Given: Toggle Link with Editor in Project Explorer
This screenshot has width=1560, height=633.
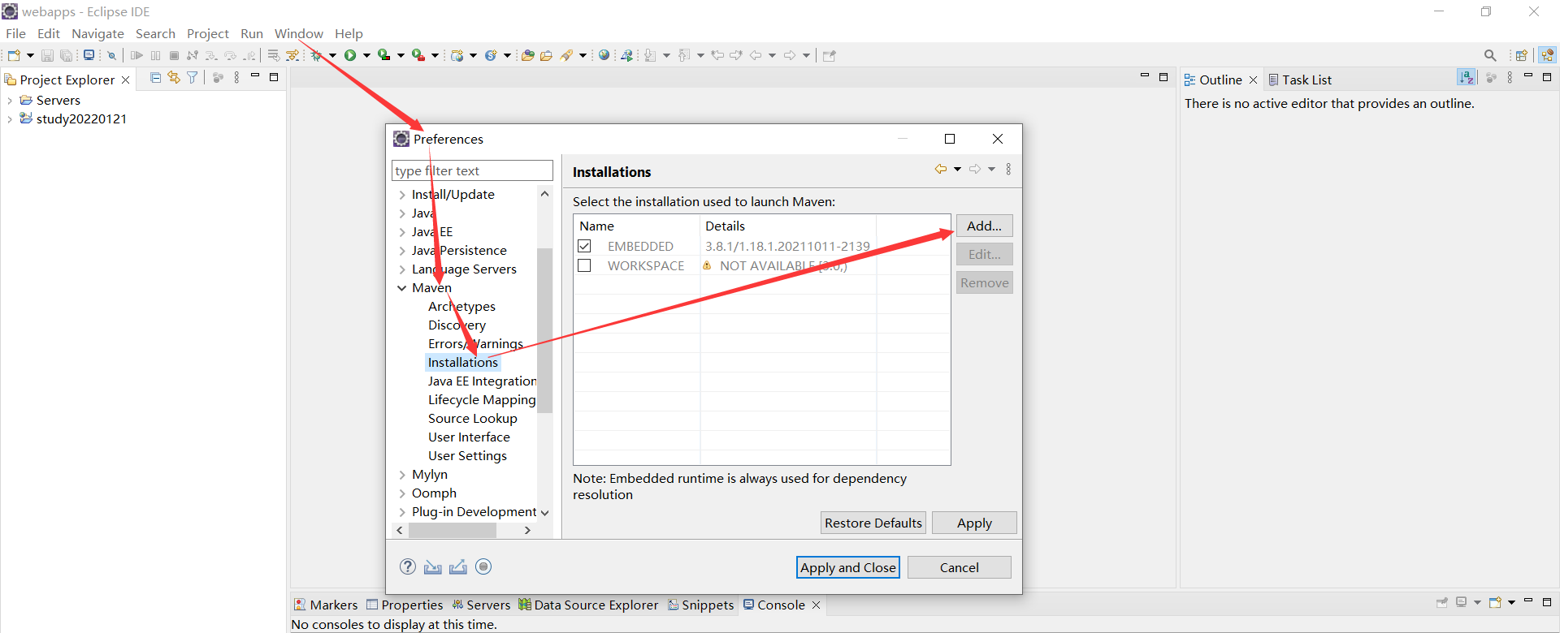Looking at the screenshot, I should 174,77.
